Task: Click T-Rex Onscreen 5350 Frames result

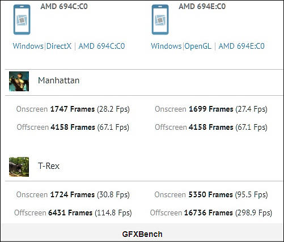Action: (x=211, y=195)
